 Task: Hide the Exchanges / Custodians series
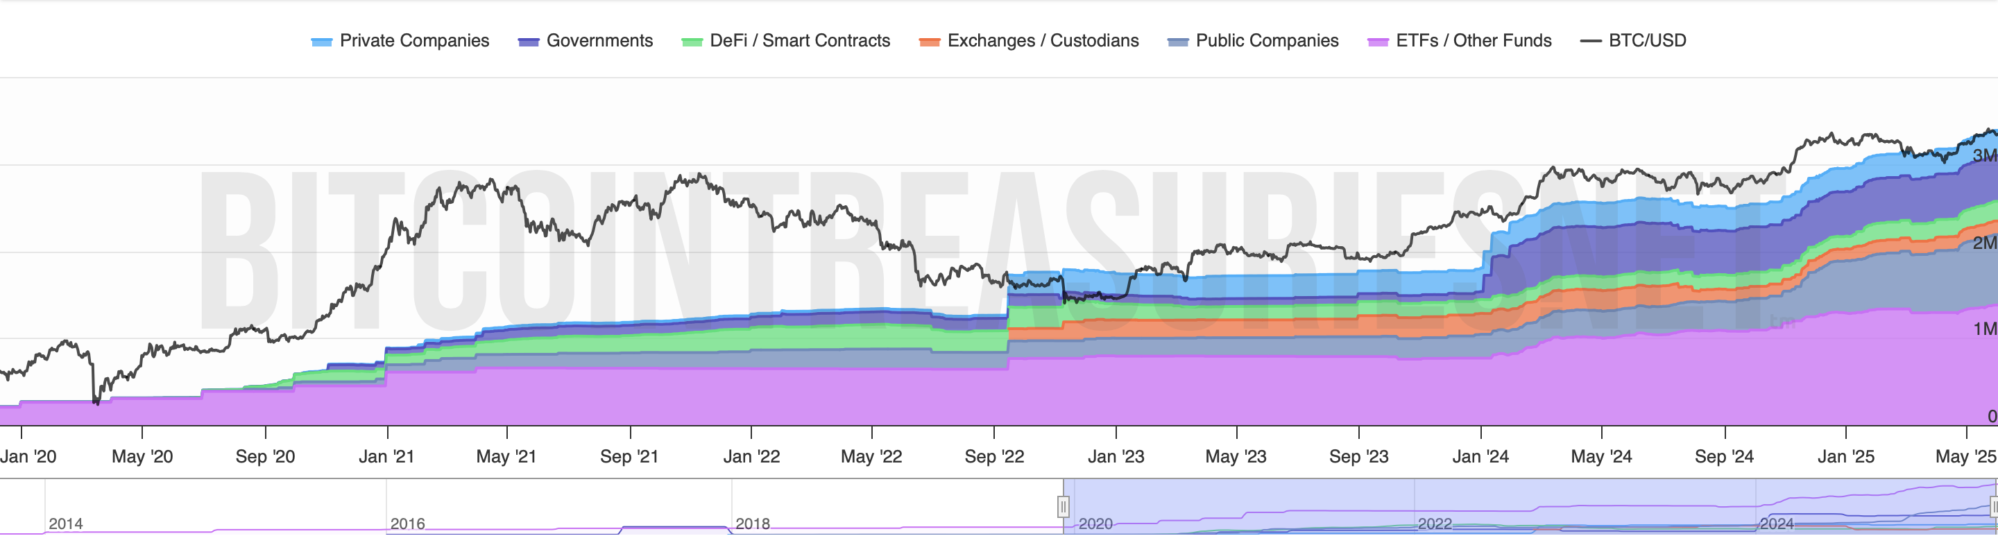tap(1028, 40)
